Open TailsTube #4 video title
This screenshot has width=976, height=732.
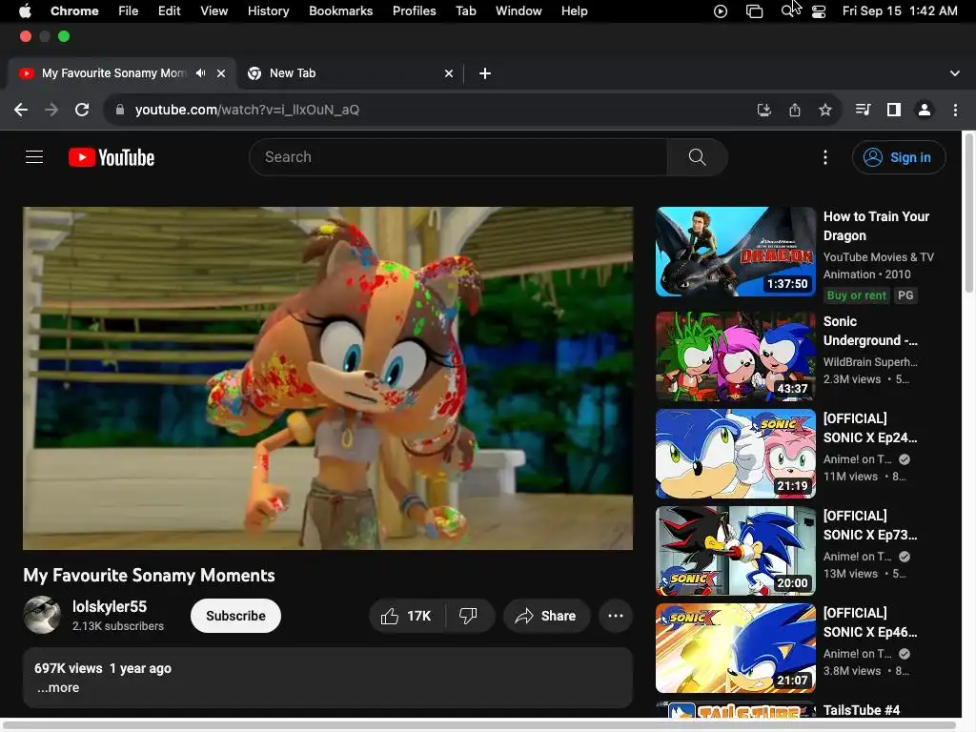[x=862, y=710]
